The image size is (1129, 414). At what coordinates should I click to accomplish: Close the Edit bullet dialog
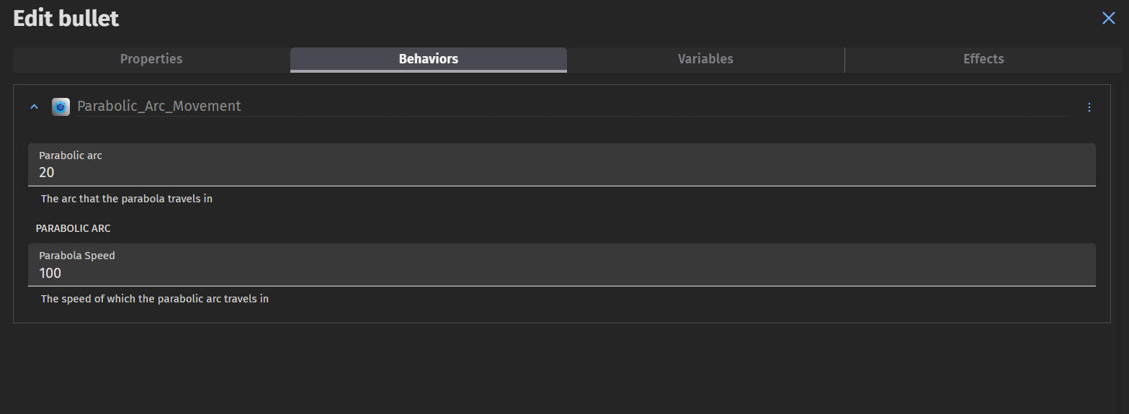point(1108,19)
